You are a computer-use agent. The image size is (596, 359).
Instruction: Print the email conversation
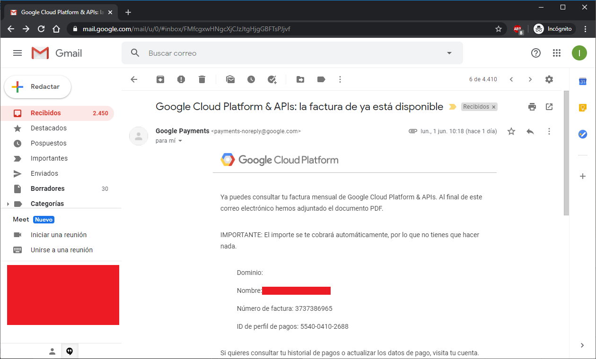(532, 107)
